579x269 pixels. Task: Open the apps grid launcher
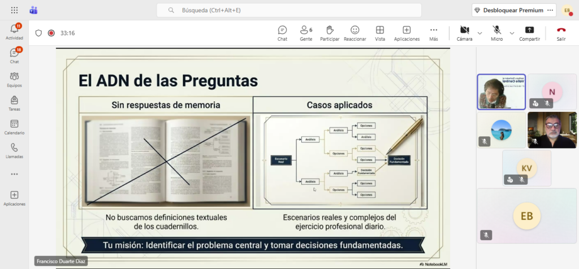14,10
